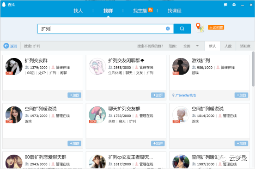Viewport: 255px width, 169px height.
Task: Sort results by 默认
Action: click(212, 46)
